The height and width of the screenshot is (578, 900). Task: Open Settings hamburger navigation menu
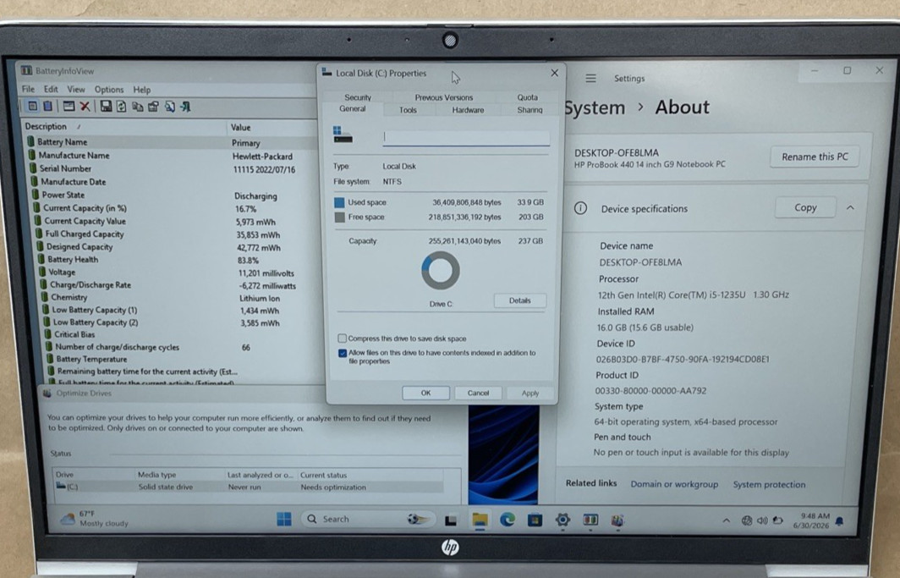[590, 78]
